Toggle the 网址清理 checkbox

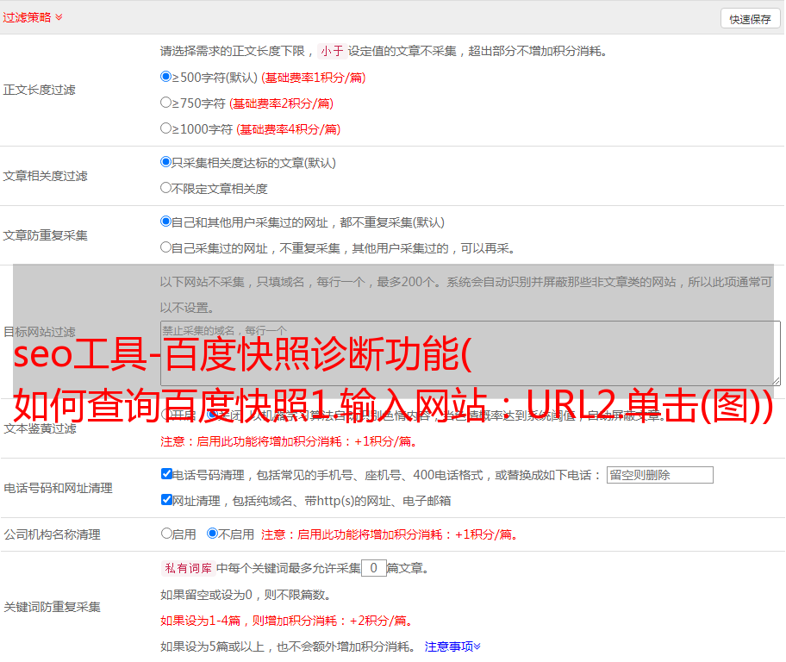pos(166,500)
